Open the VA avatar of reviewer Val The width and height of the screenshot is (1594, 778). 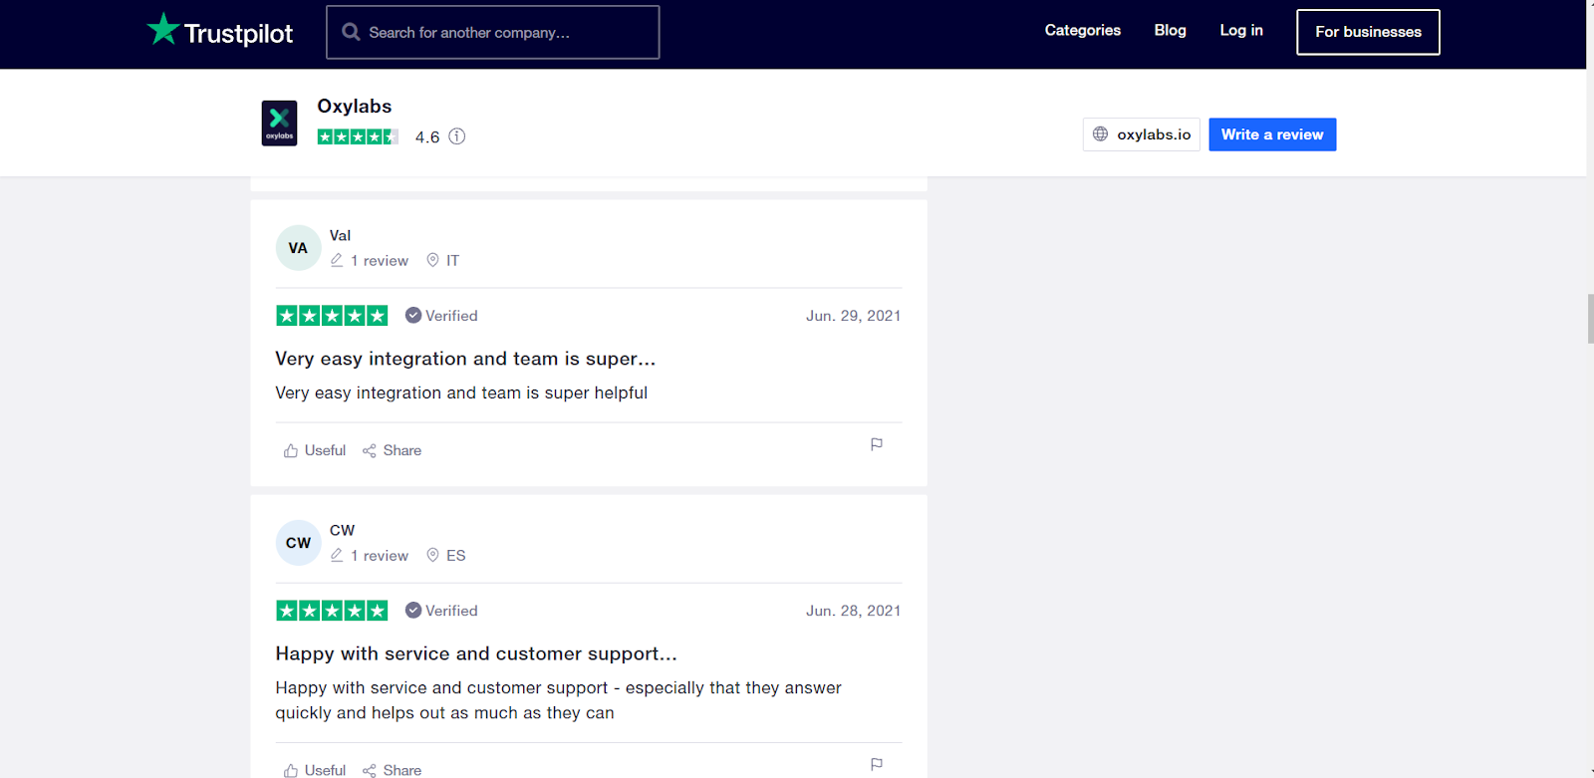coord(298,248)
